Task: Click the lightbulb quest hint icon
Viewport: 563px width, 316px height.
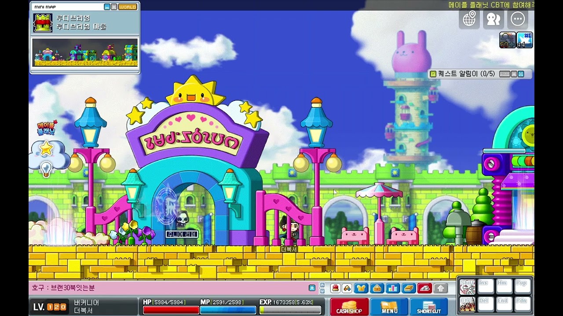Action: pos(46,169)
